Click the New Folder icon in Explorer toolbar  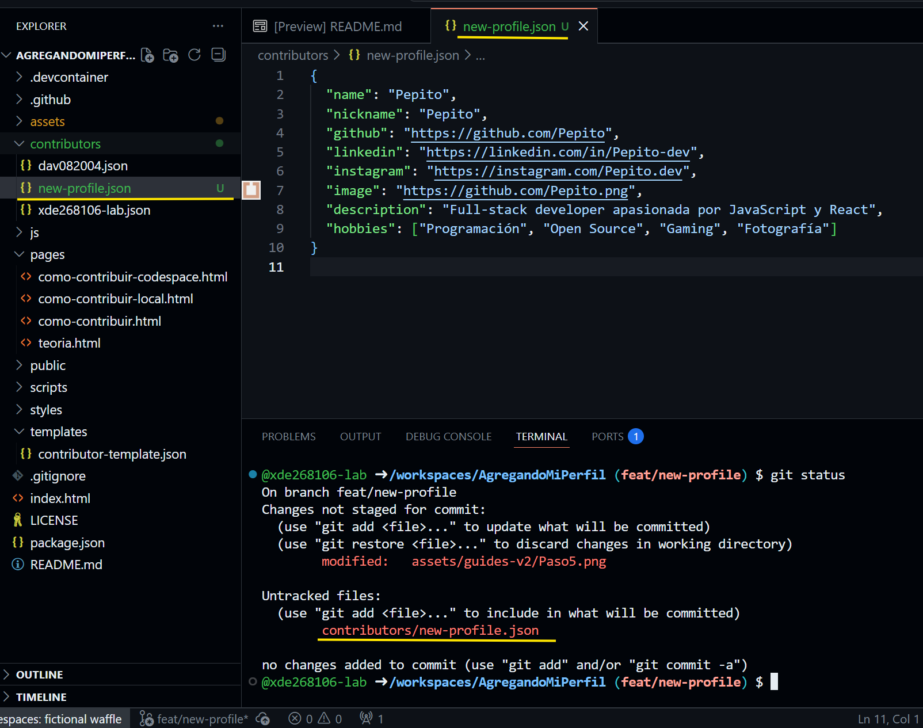click(171, 55)
